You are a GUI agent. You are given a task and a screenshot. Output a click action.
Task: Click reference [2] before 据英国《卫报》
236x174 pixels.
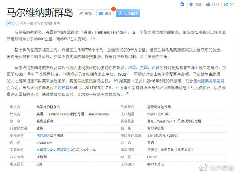pyautogui.click(x=116, y=80)
